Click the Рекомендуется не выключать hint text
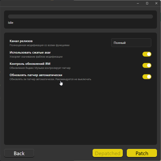 pos(73,79)
